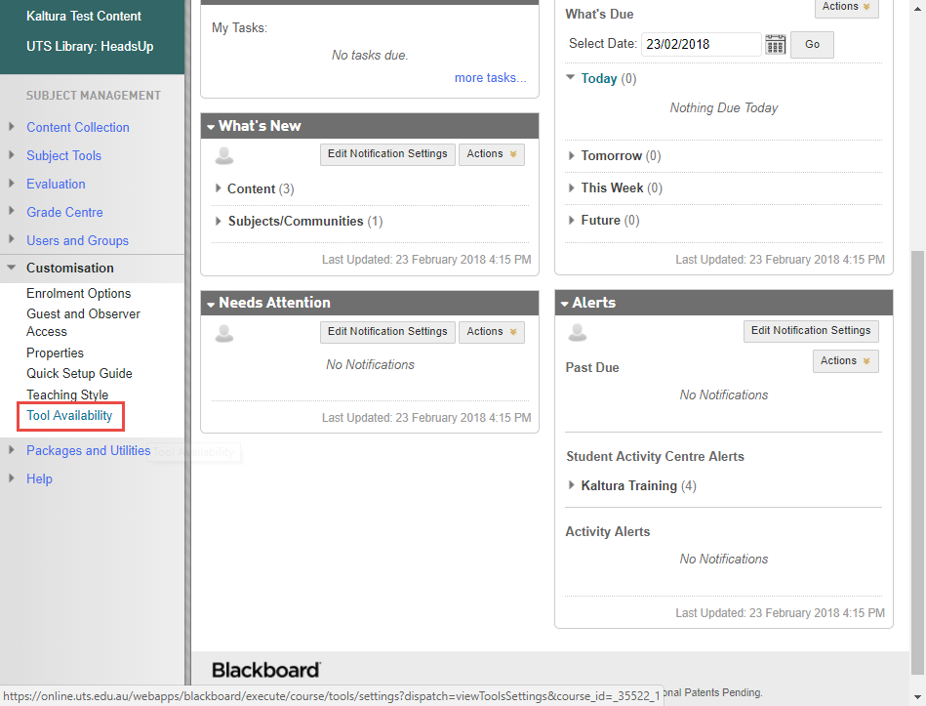Click the avatar icon in Alerts panel

point(578,332)
